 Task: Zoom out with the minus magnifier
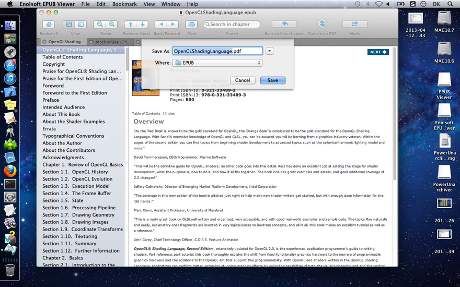(x=99, y=25)
